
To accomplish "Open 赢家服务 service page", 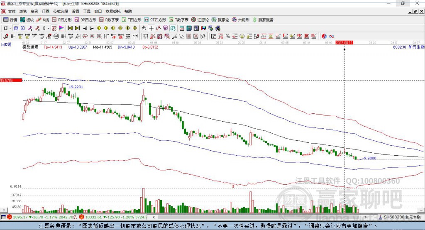I will [263, 20].
